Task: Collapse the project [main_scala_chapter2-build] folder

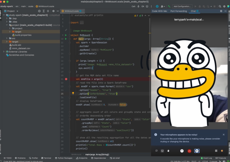Action: 7,25
